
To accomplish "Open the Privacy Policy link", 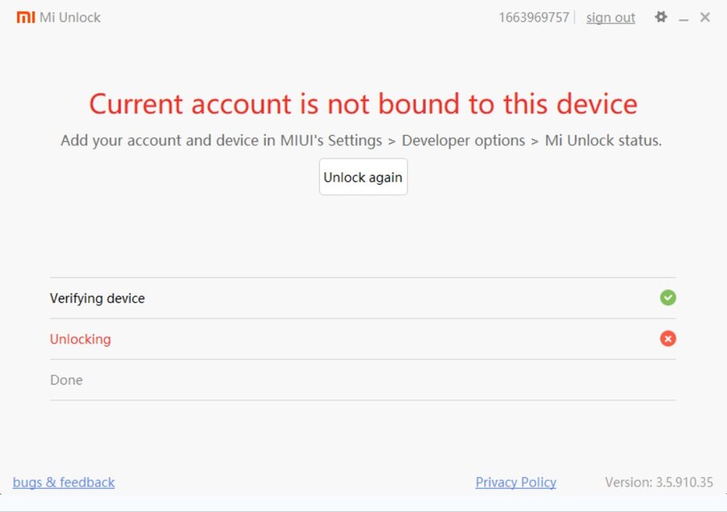I will 515,482.
